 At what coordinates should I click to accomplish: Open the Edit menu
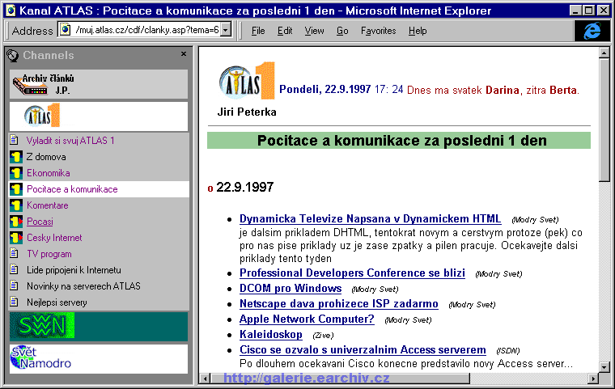point(285,31)
